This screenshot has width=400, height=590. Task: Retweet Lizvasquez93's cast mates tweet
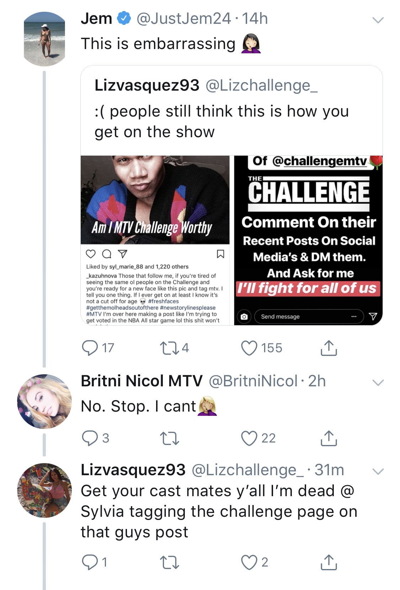(x=170, y=562)
